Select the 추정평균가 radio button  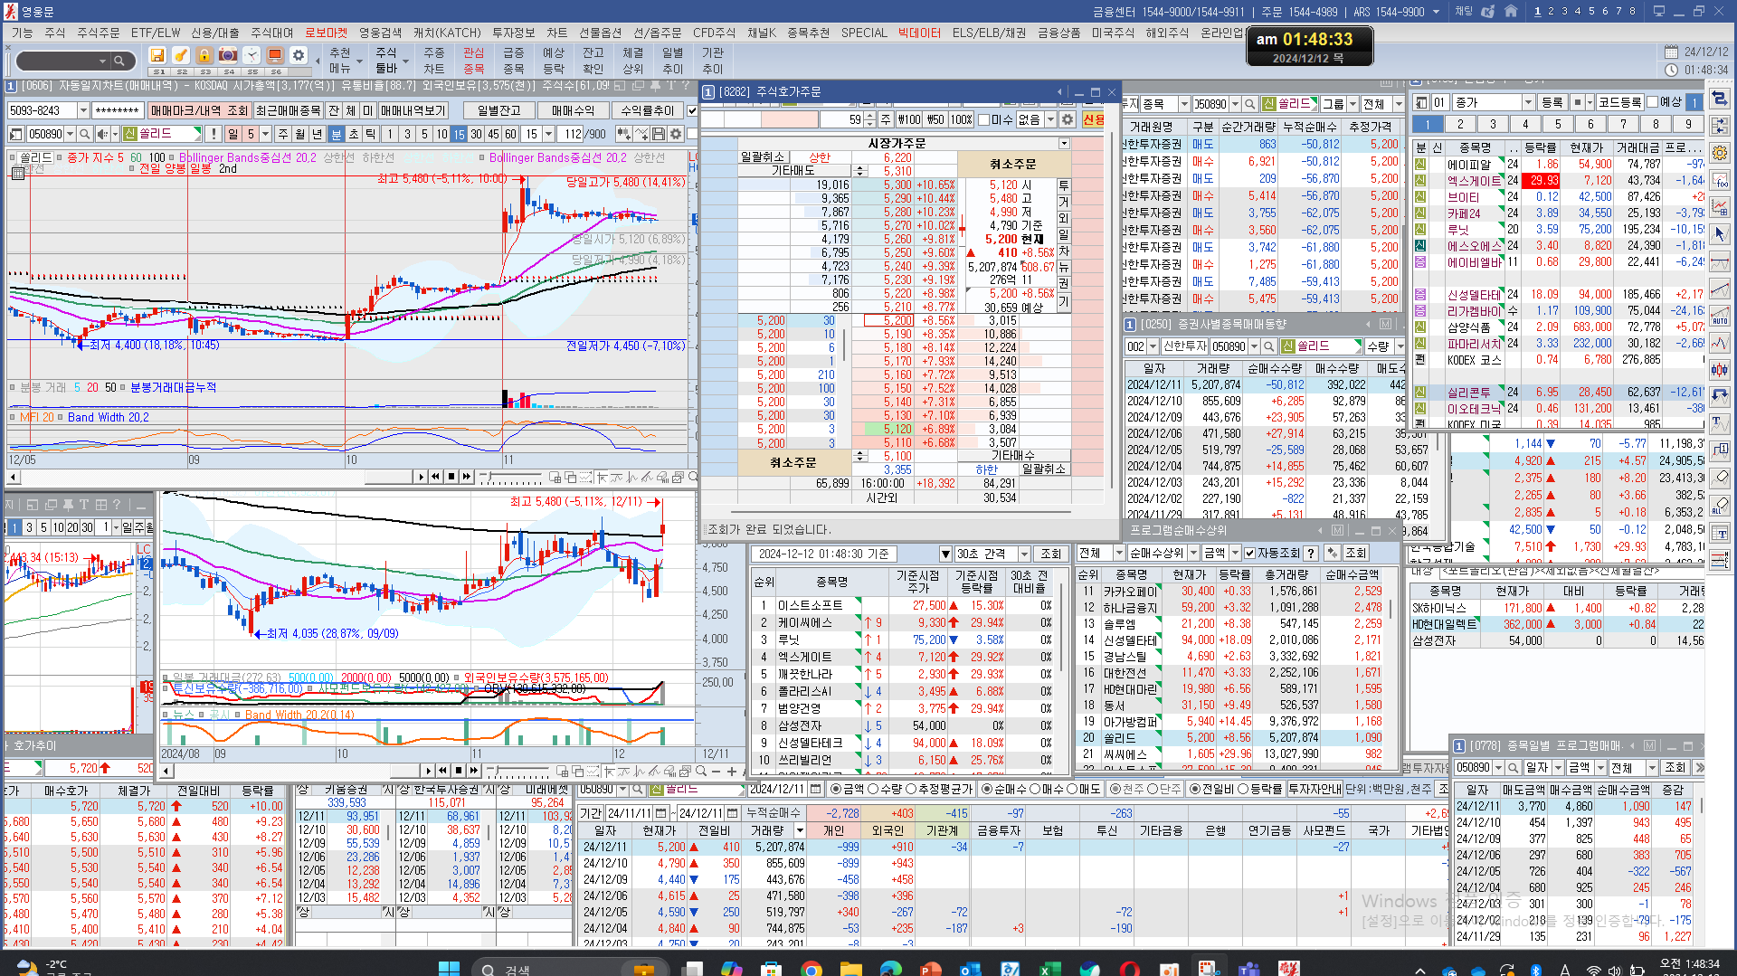pyautogui.click(x=911, y=789)
